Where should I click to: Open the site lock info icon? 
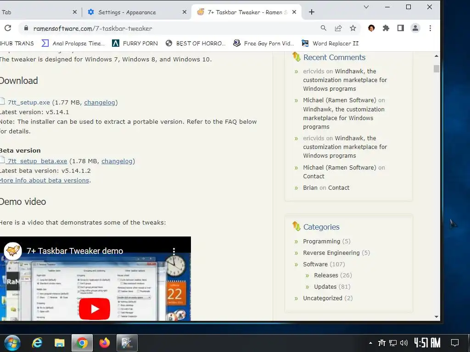click(x=26, y=28)
